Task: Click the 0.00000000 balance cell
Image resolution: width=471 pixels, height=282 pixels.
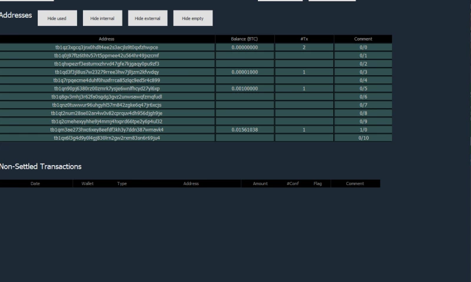Action: pyautogui.click(x=245, y=48)
